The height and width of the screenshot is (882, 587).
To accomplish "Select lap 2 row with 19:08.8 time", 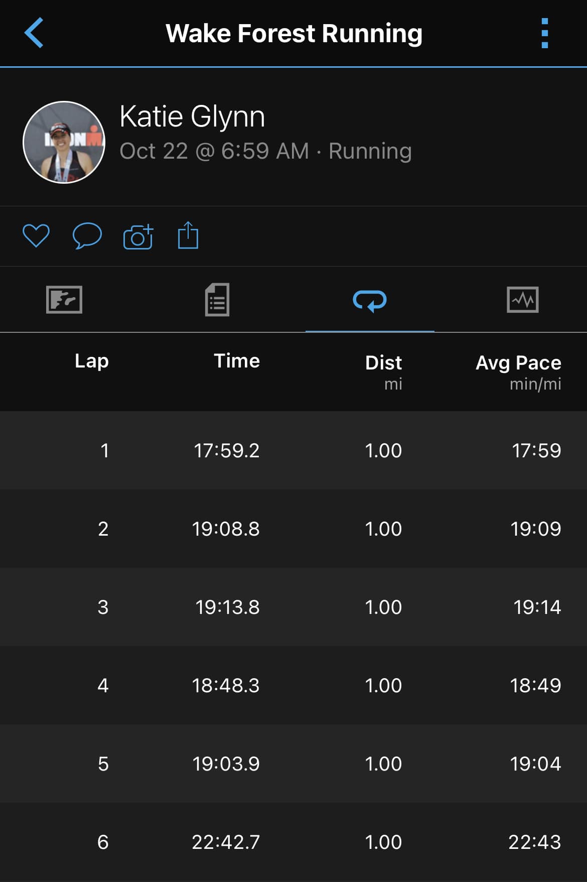I will pyautogui.click(x=293, y=529).
